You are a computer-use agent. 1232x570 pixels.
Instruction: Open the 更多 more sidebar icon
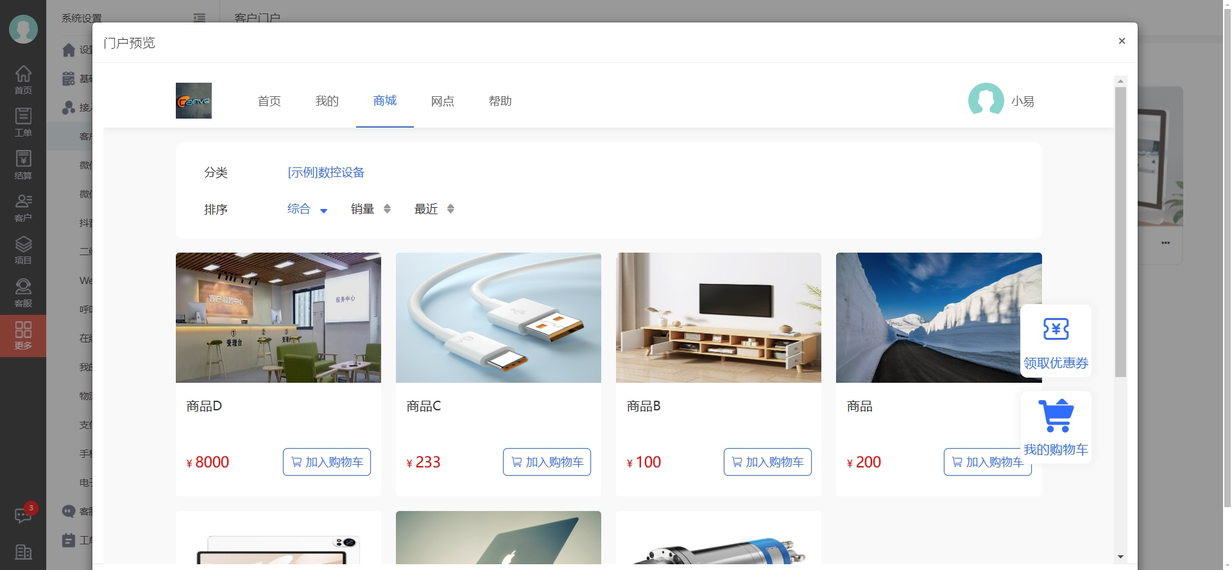coord(23,336)
